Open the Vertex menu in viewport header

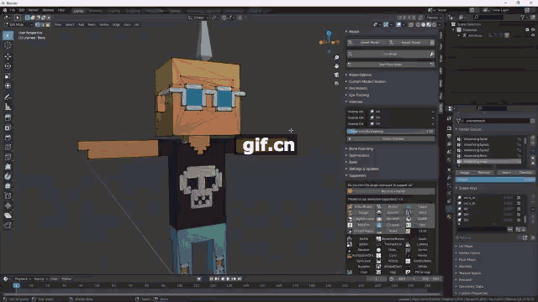(x=103, y=24)
